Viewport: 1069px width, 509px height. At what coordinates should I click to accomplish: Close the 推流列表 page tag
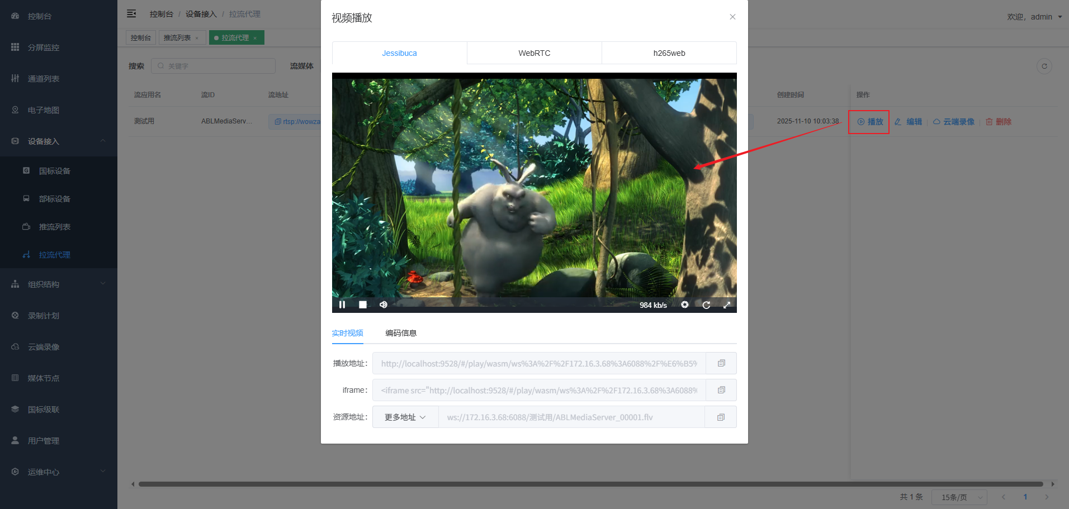197,38
